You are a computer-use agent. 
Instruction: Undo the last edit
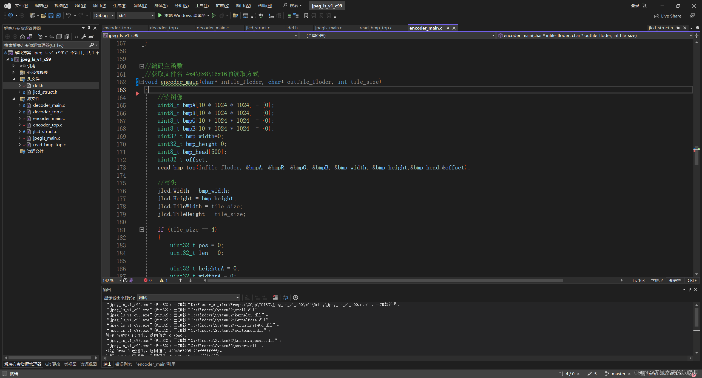click(x=69, y=16)
